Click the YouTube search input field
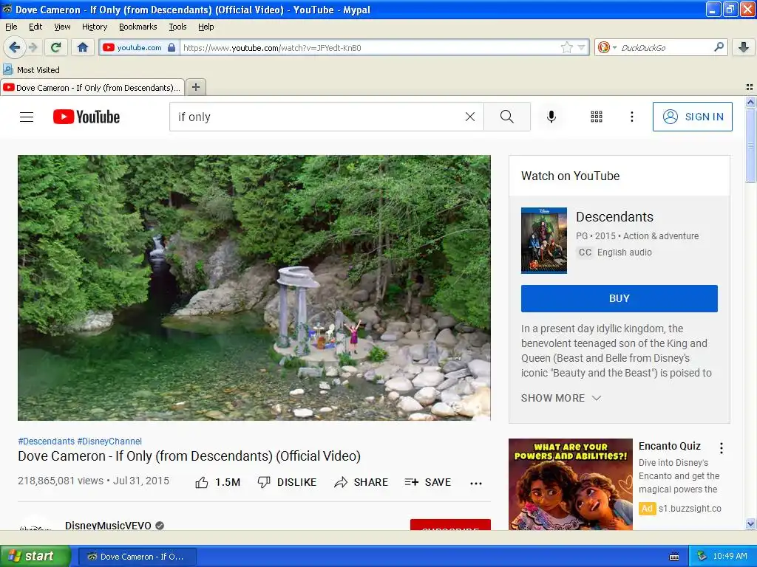Viewport: 757px width, 567px height. coord(319,117)
